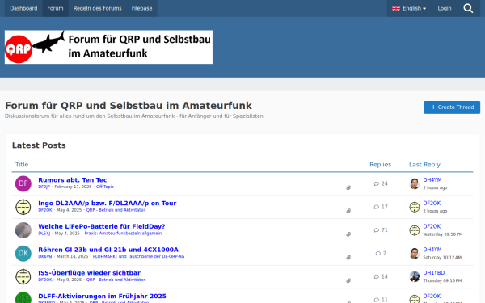Click reply bubble icon showing 14 replies
Viewport: 485px width, 303px height.
(377, 276)
